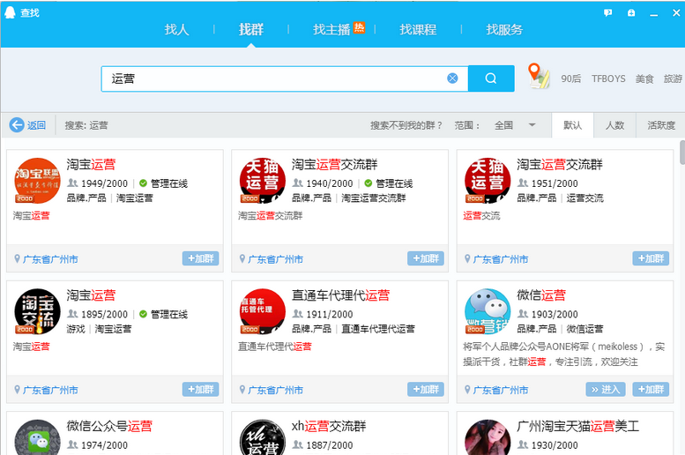Open the 直通车代理代运营 group title
Viewport: 685px width, 455px height.
coord(340,295)
